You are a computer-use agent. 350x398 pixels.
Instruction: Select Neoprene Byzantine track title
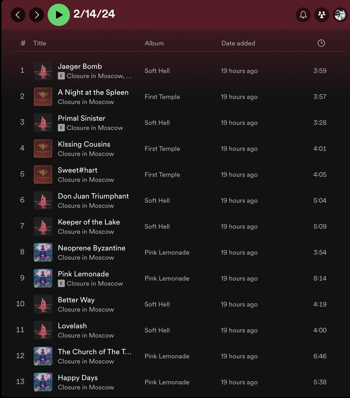91,248
